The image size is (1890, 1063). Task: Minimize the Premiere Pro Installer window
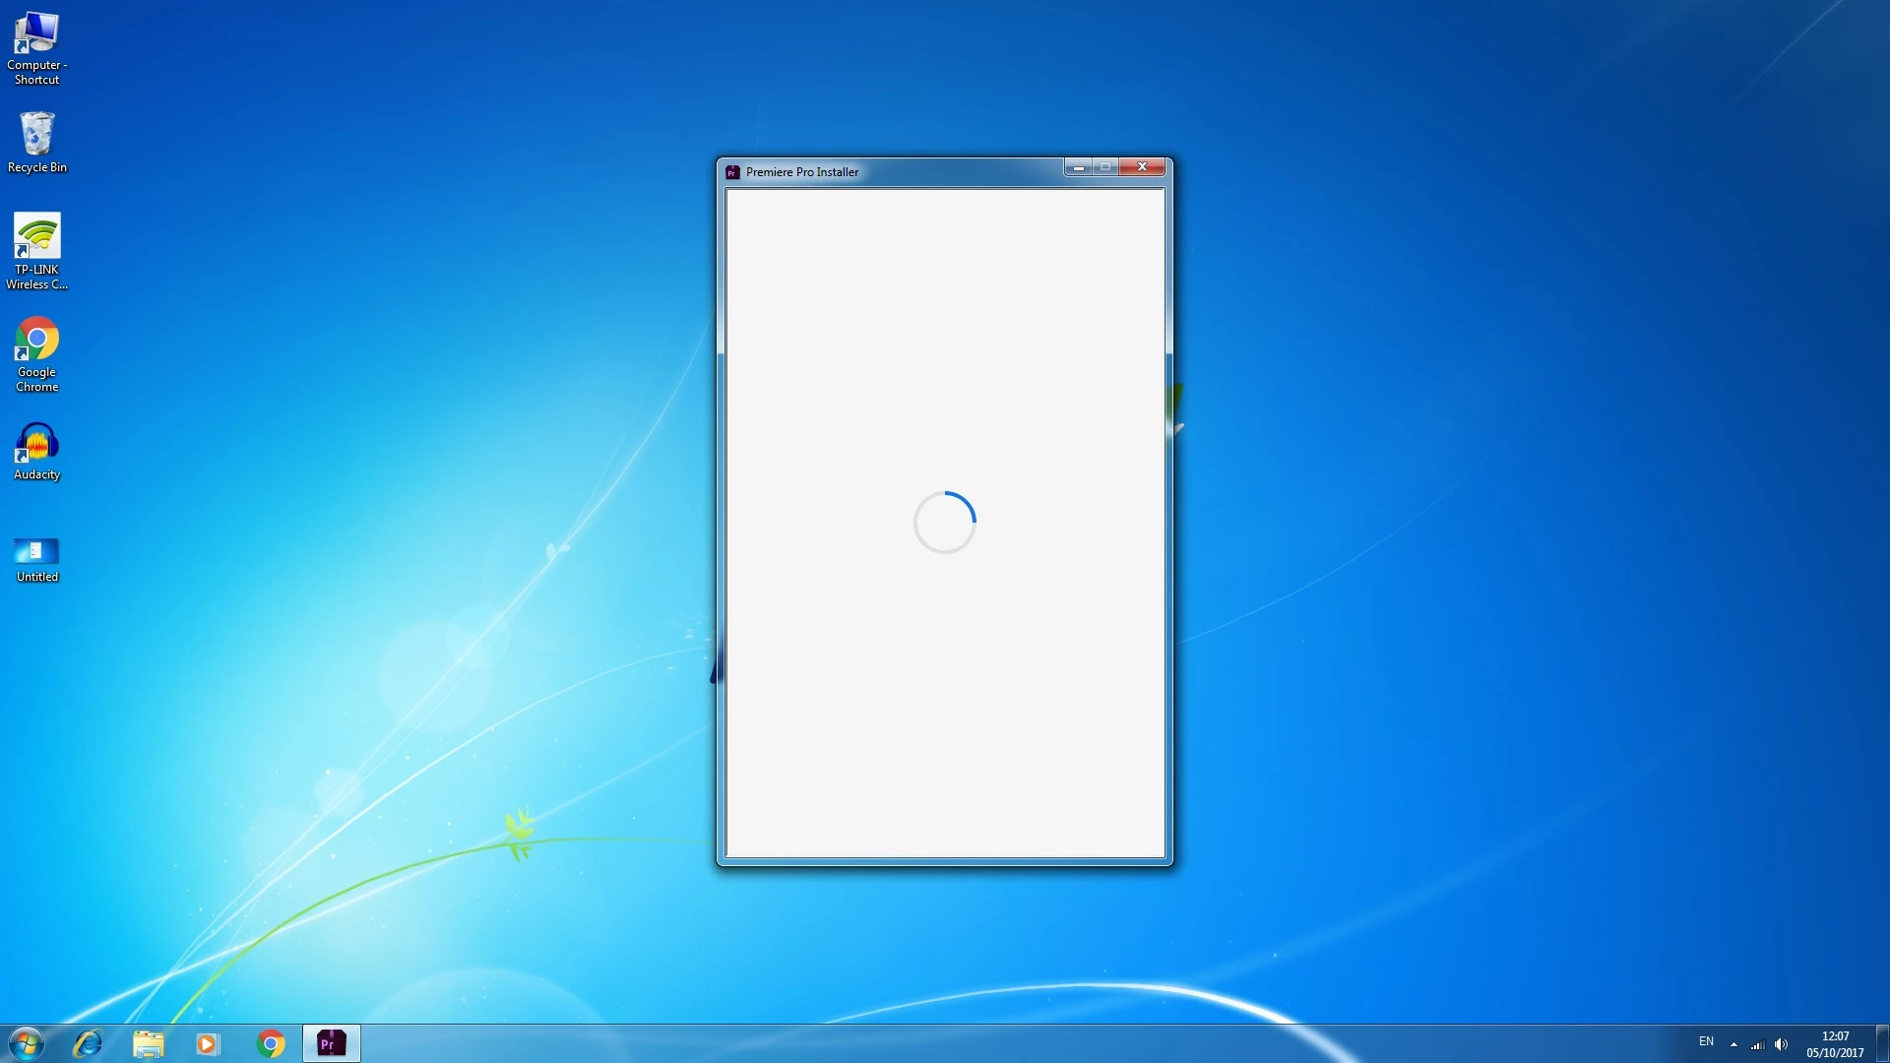(x=1079, y=167)
